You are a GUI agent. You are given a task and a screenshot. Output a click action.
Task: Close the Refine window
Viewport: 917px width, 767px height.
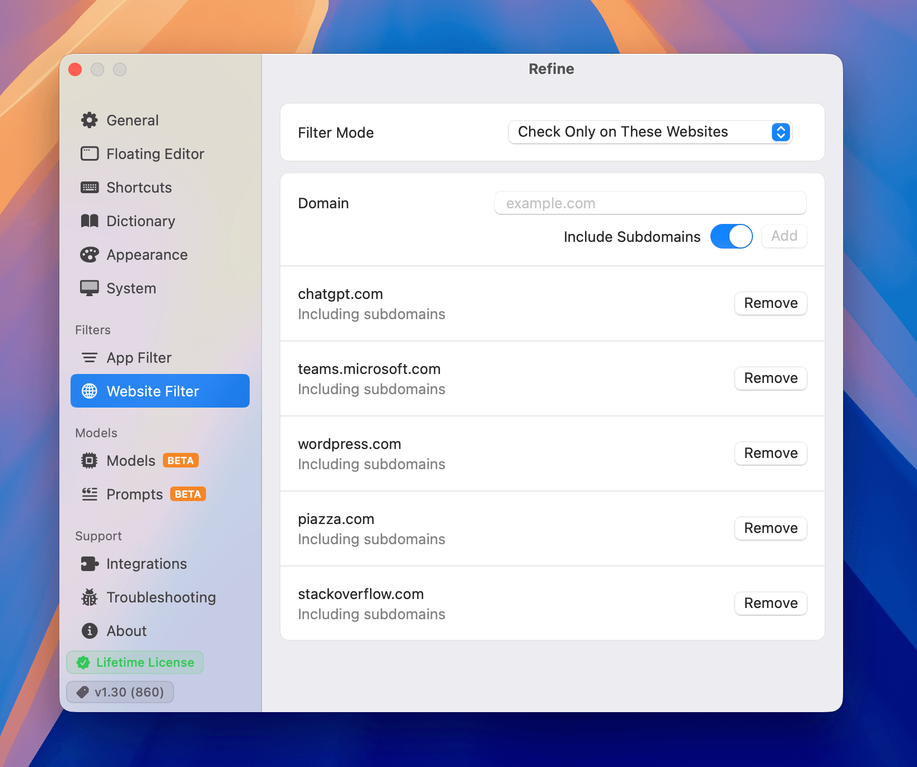tap(75, 69)
